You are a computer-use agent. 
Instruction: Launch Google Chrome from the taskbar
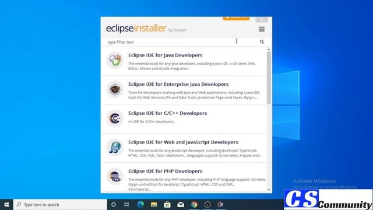194,205
